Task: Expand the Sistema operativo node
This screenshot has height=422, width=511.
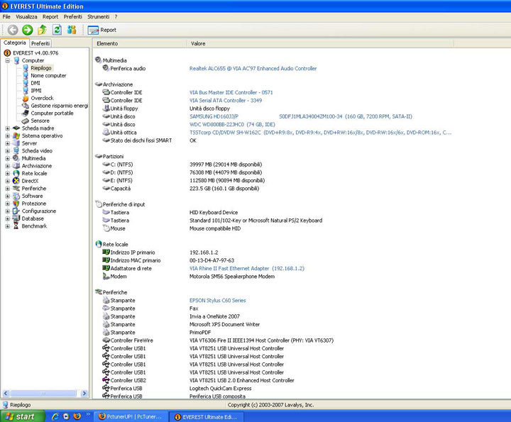Action: [x=8, y=135]
